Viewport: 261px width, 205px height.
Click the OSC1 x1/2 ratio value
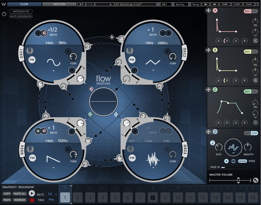(53, 30)
